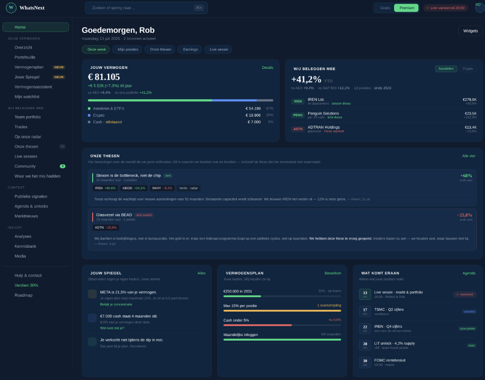Open Hulp & contact

pyautogui.click(x=36, y=275)
